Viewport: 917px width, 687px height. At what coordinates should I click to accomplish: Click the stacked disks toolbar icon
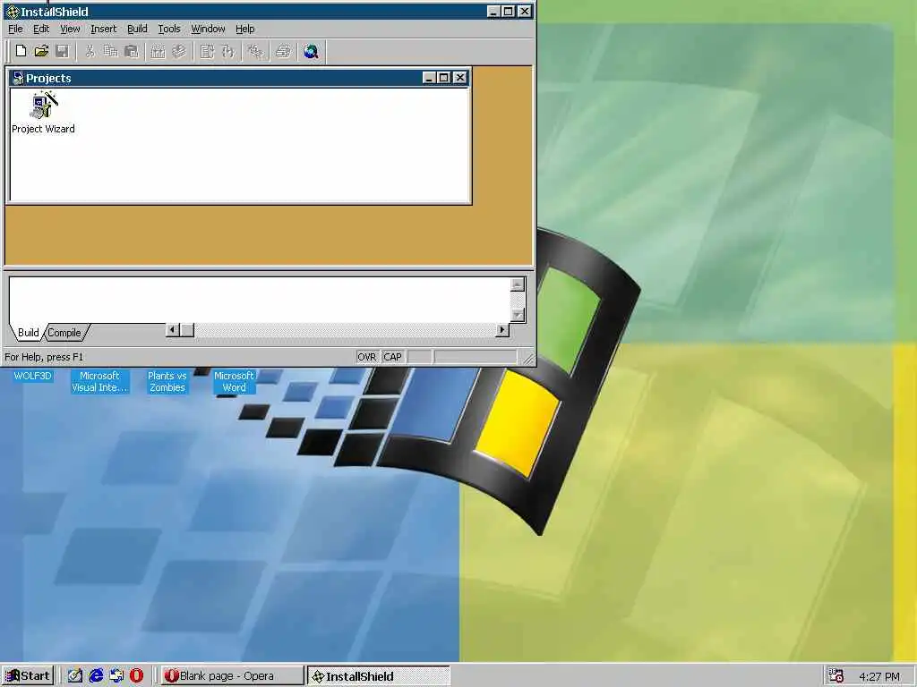point(179,51)
